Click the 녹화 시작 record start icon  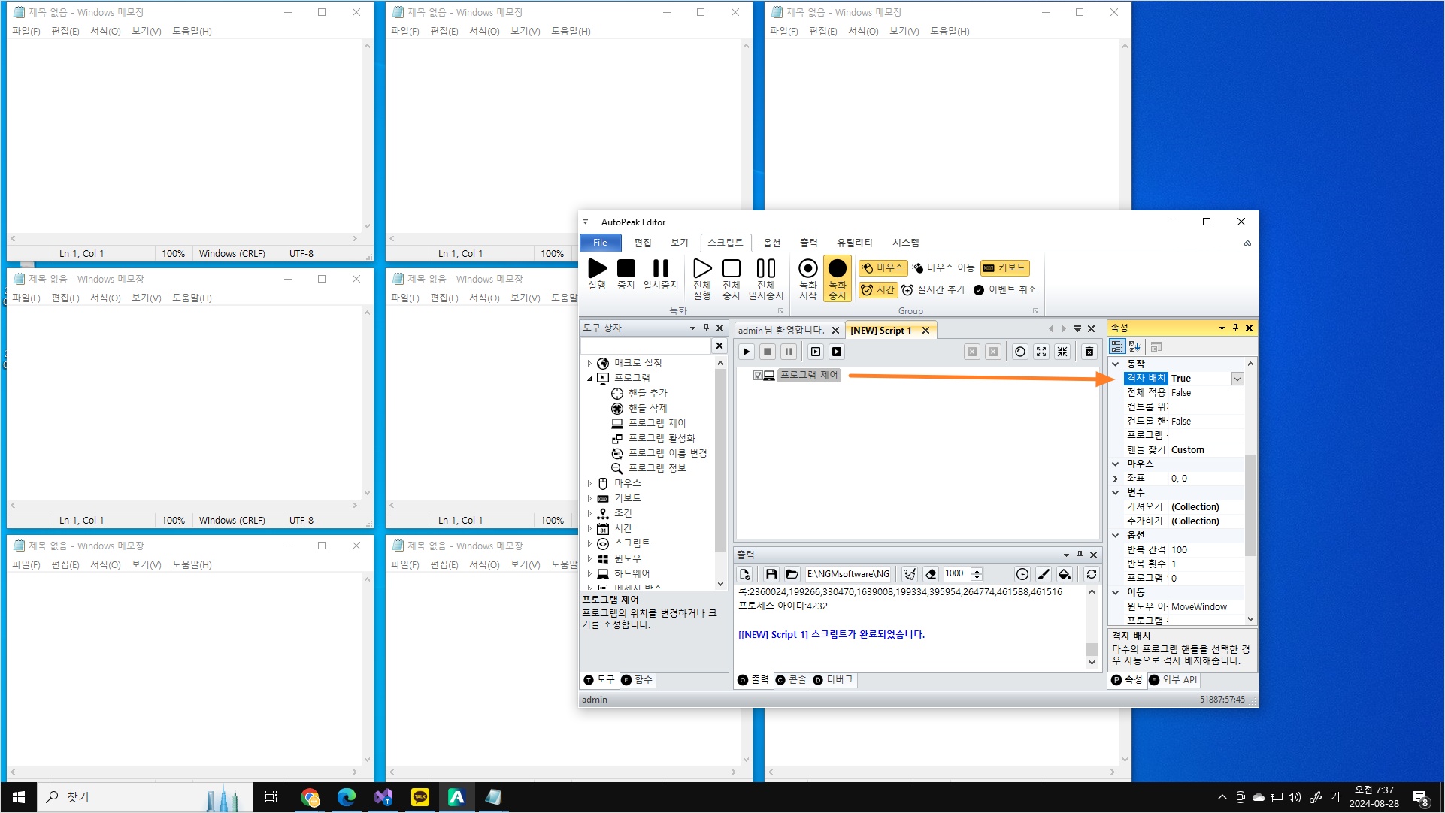pyautogui.click(x=807, y=269)
